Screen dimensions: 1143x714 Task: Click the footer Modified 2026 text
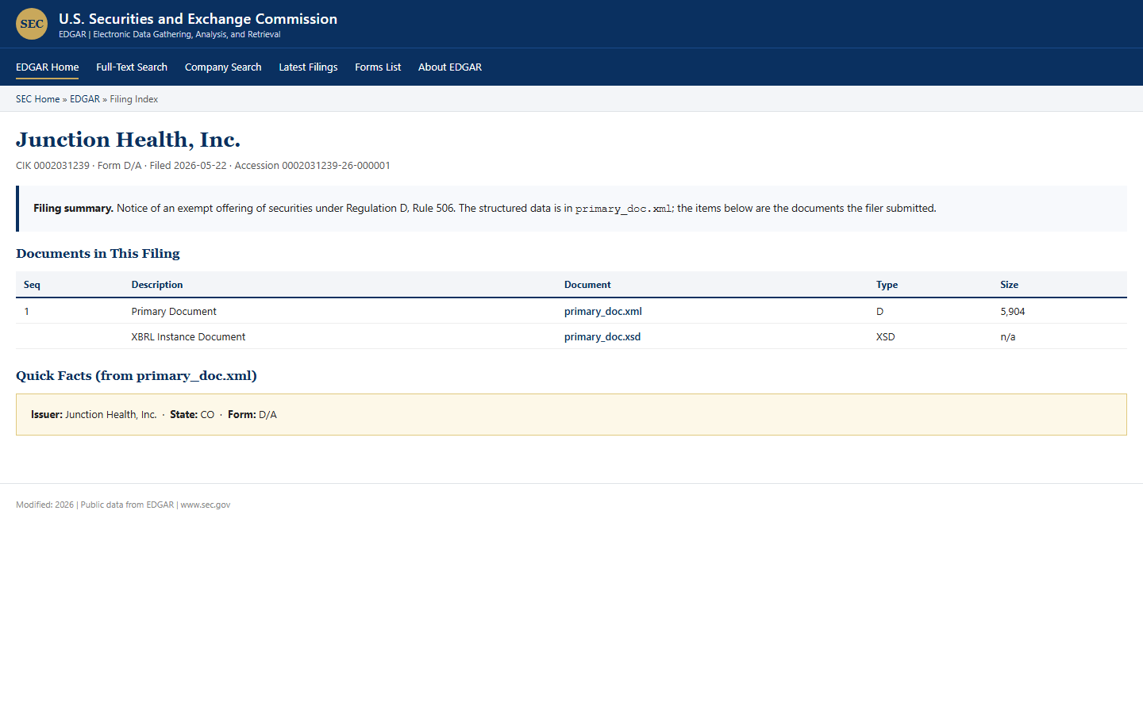123,505
